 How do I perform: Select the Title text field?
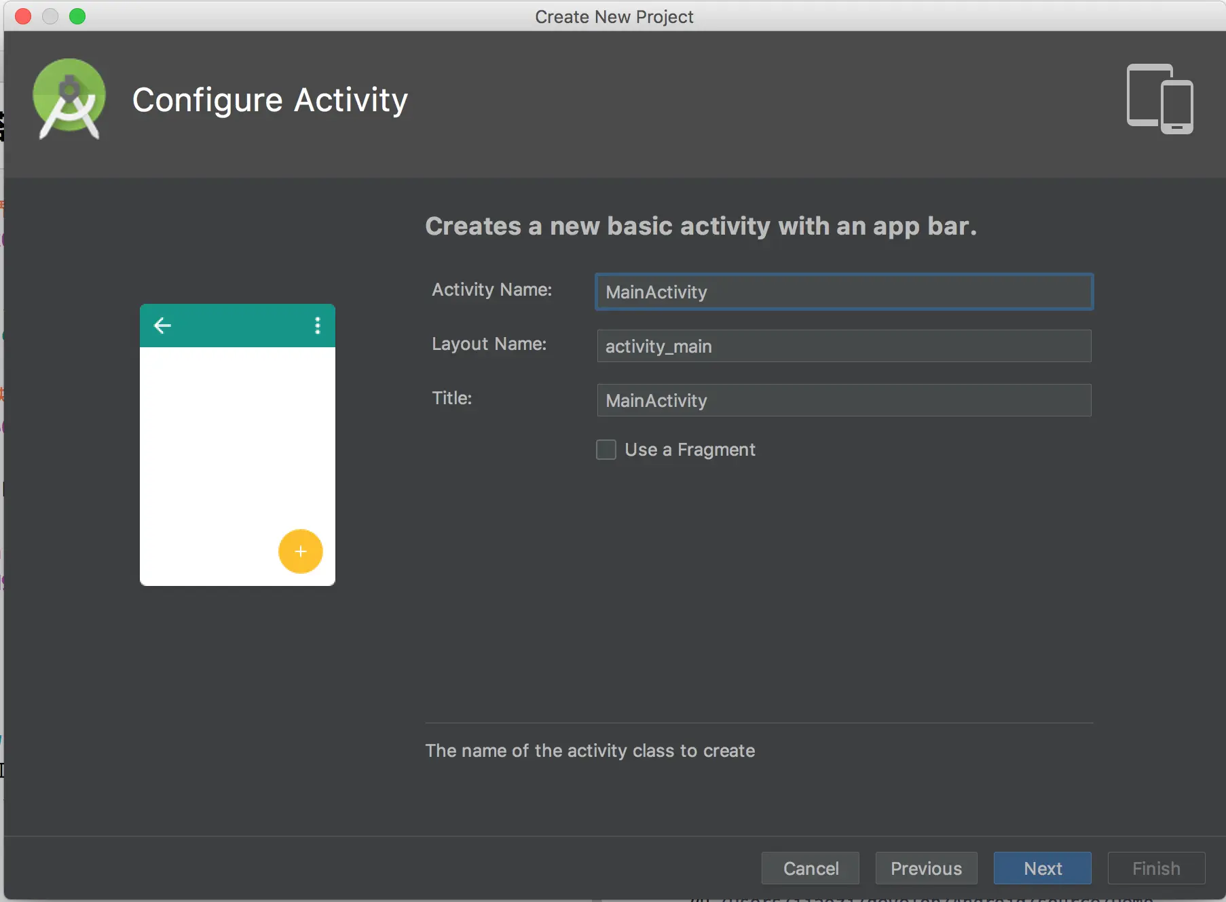pos(844,400)
